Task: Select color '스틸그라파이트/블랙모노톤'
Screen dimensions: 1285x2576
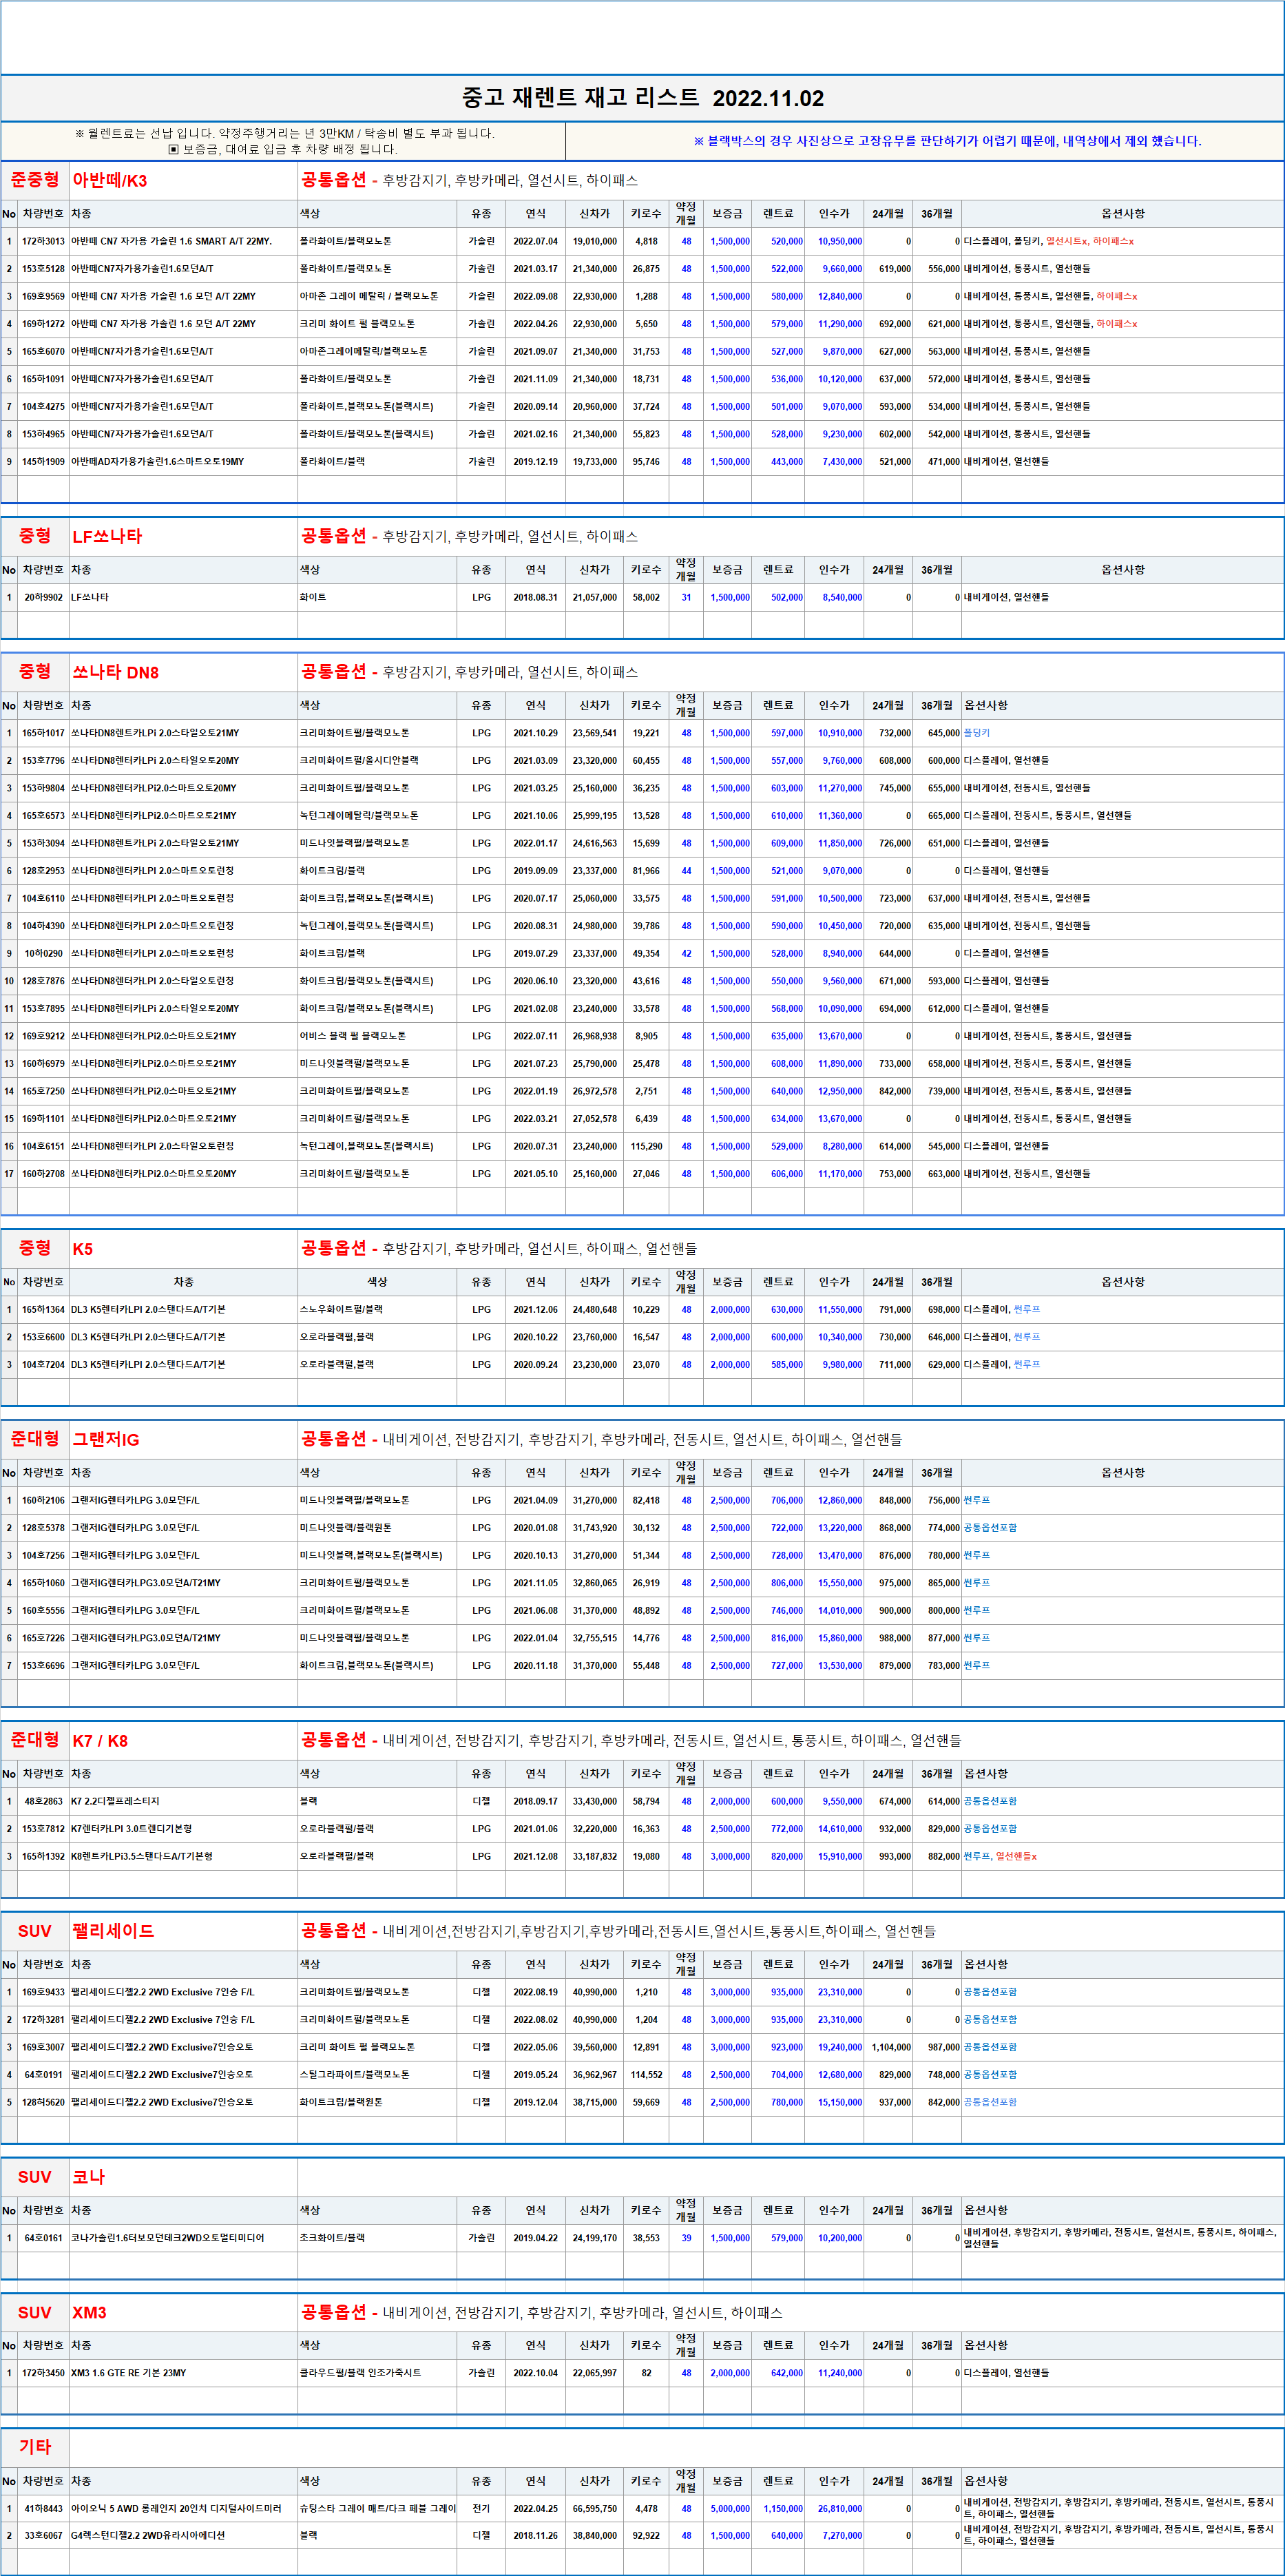Action: pyautogui.click(x=354, y=2075)
